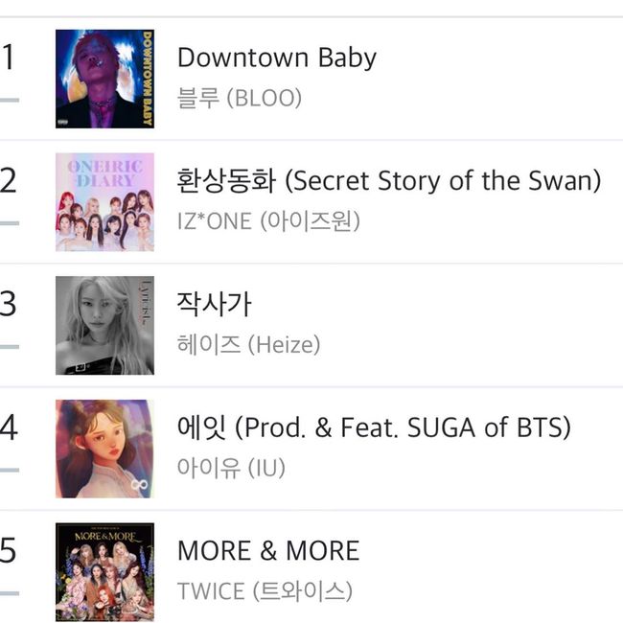This screenshot has width=623, height=623.
Task: Play the song Downtown Baby
Action: (277, 58)
